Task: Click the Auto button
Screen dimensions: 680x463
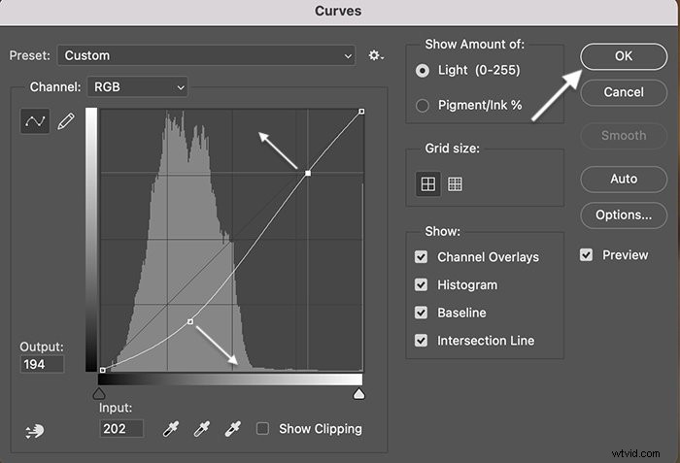Action: [x=624, y=179]
